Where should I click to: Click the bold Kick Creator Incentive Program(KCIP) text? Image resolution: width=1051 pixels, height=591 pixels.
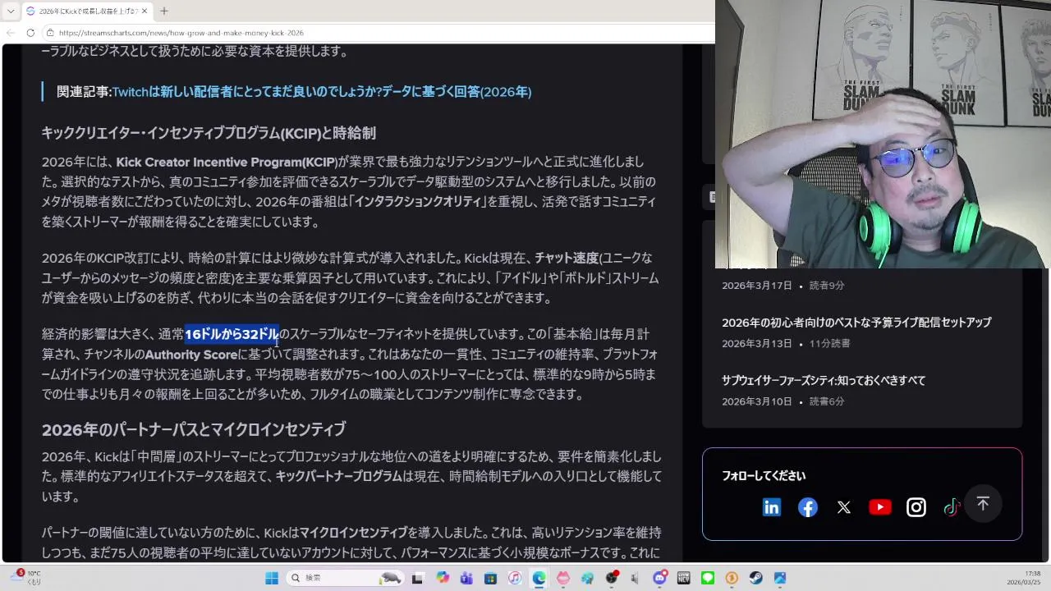(227, 163)
